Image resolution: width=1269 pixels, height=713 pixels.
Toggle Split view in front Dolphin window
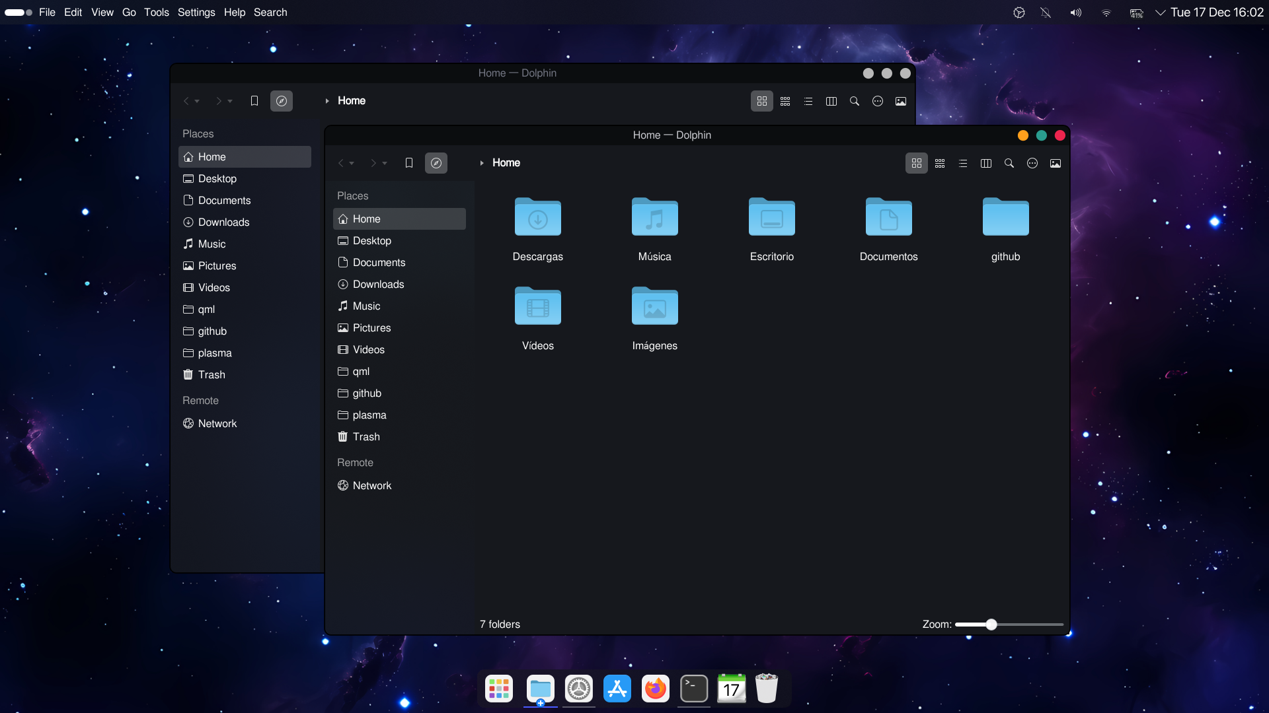[986, 163]
